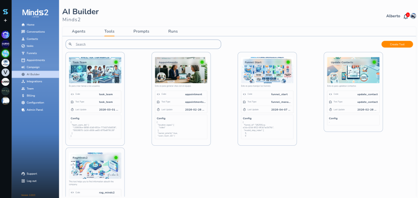This screenshot has width=418, height=198.
Task: Click the 'Alberto' user name
Action: 393,16
